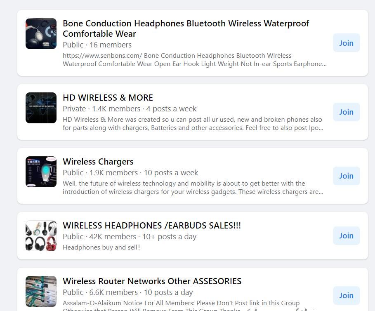This screenshot has height=311, width=375.
Task: Join Wireless Router Networks Other ASSESORIES group
Action: [346, 295]
